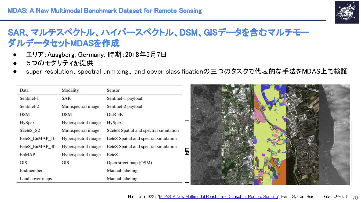
Task: Click the bullet mentioning 'super resolution、spectral unmixing'
Action: [x=187, y=71]
